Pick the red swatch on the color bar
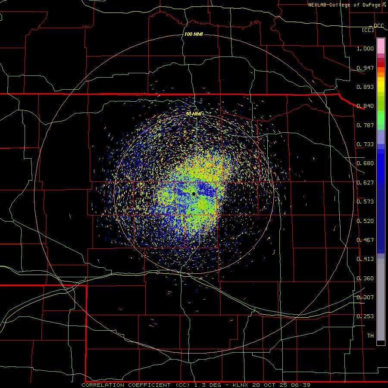Screen dimensions: 388x388 (381, 65)
